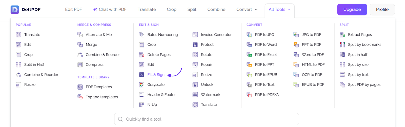Click the Compress tool icon
This screenshot has height=127, width=405.
point(80,65)
